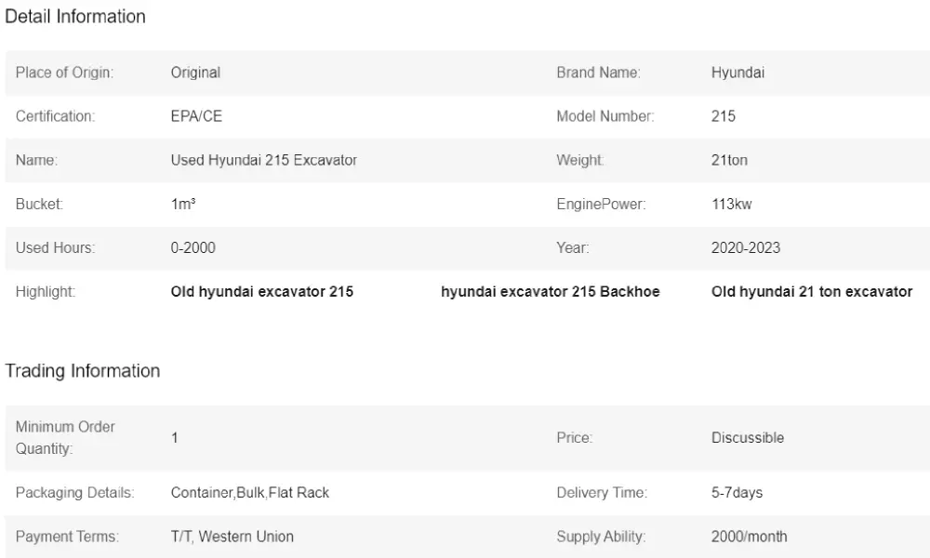Viewport: 930px width, 558px height.
Task: Click the 'Minimum Order Quantity:' label
Action: point(65,437)
